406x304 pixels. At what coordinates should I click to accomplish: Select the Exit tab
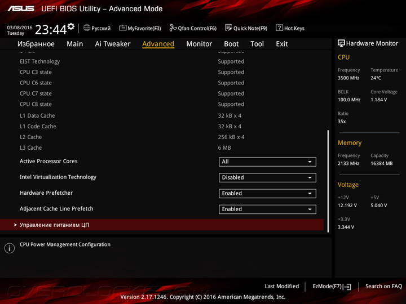(282, 44)
